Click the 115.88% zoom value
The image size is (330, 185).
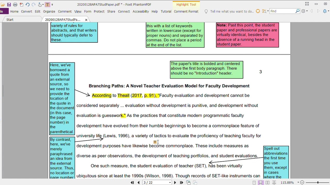coord(287,182)
